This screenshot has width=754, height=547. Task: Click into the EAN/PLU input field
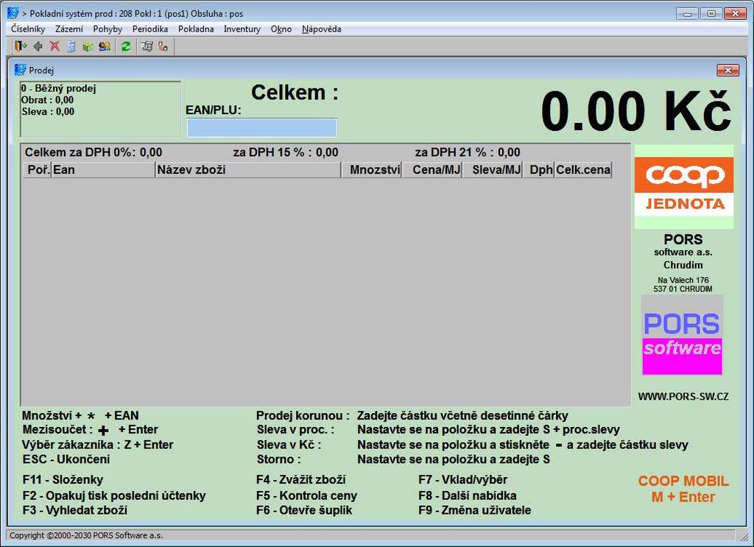click(261, 128)
